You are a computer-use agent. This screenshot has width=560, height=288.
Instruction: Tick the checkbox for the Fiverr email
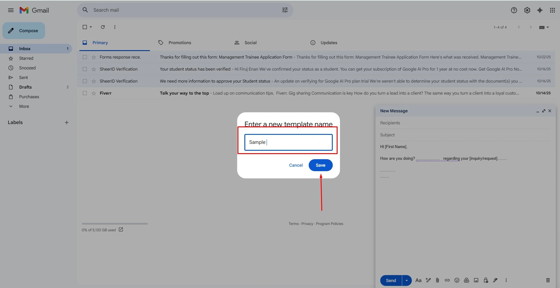[85, 93]
